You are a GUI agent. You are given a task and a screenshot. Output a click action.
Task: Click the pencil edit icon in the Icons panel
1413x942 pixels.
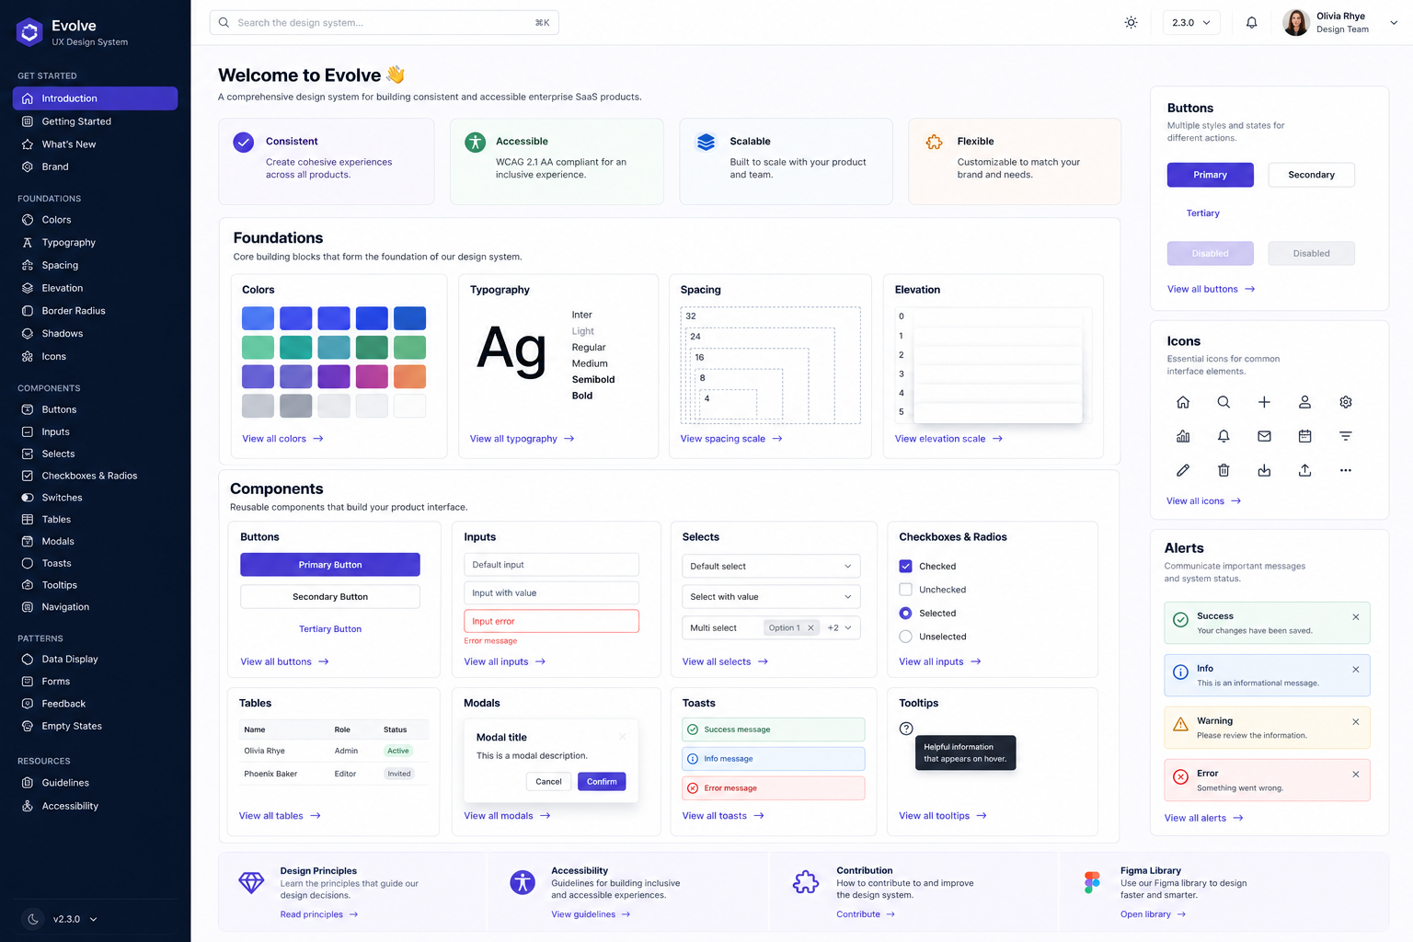(x=1183, y=470)
